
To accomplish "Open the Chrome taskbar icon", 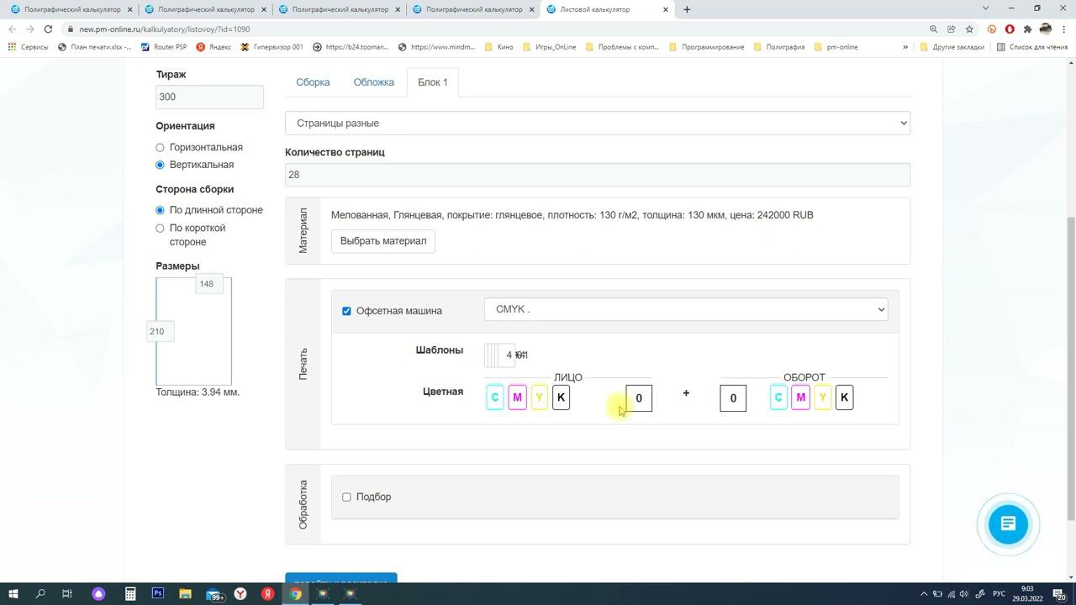I will click(296, 594).
